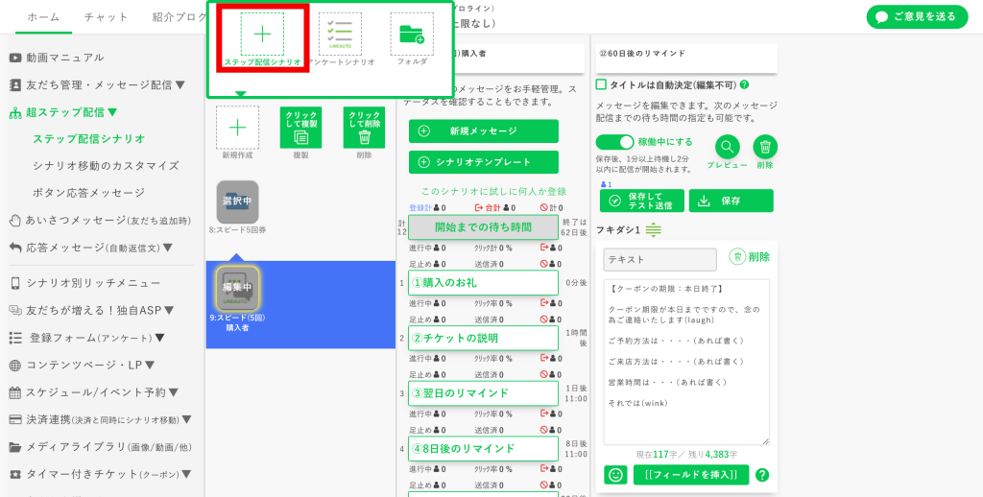Expand タイマー付きチケット(クーポン) menu
Image resolution: width=983 pixels, height=497 pixels.
click(x=100, y=474)
